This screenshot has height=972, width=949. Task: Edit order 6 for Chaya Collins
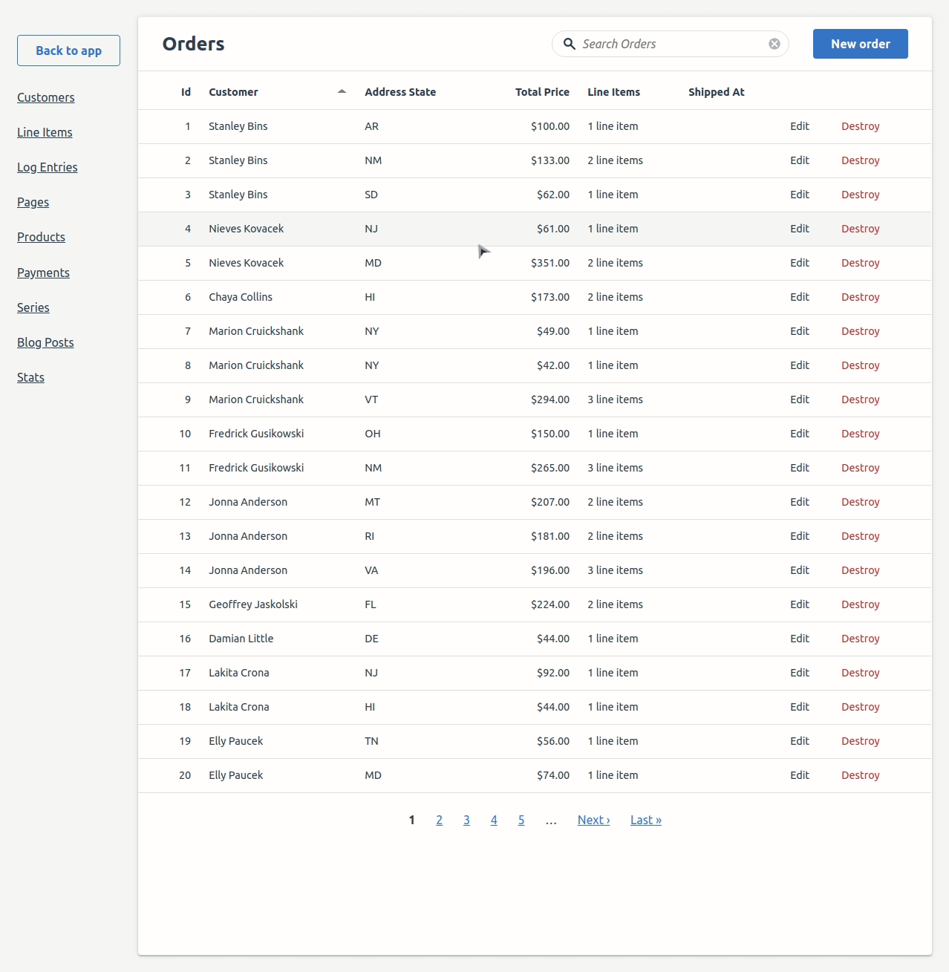(800, 297)
